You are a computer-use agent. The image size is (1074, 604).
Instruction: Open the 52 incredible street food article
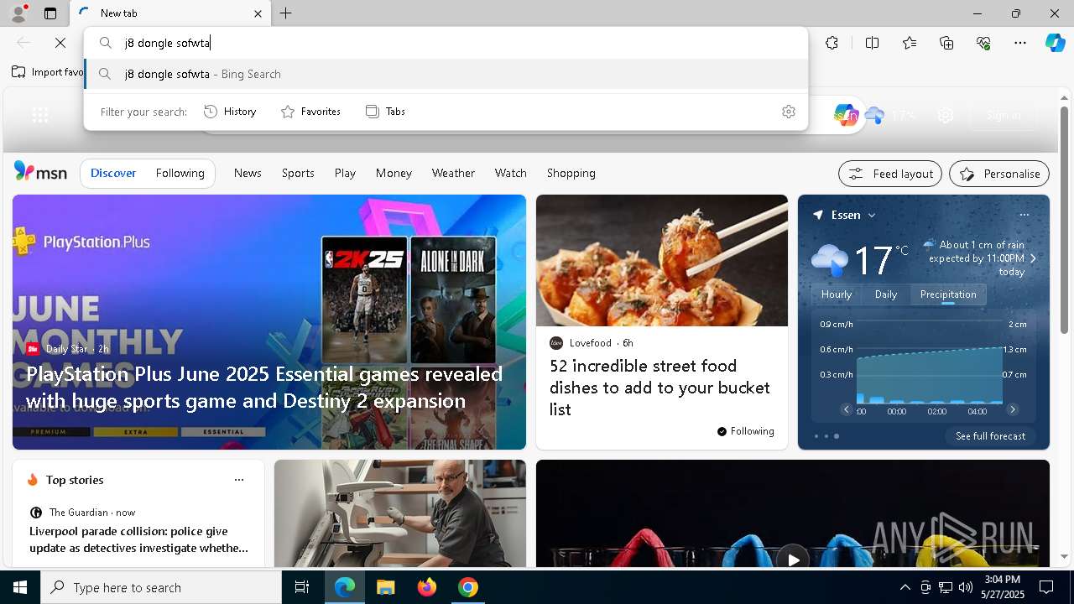click(x=660, y=388)
